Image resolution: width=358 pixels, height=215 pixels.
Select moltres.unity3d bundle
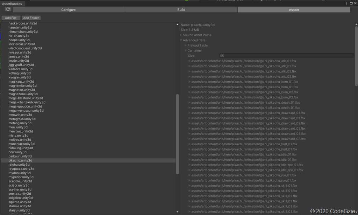20,140
